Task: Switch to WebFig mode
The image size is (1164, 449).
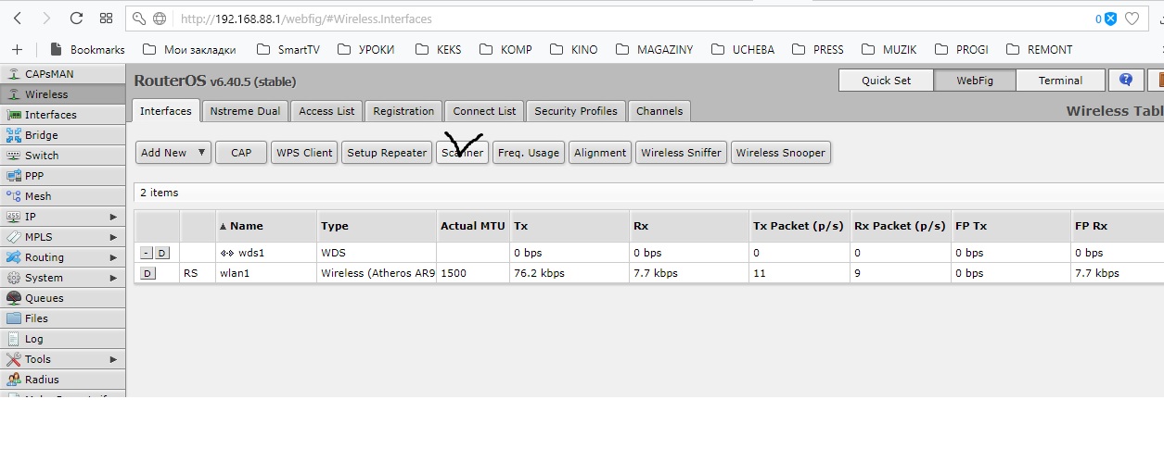Action: (975, 81)
